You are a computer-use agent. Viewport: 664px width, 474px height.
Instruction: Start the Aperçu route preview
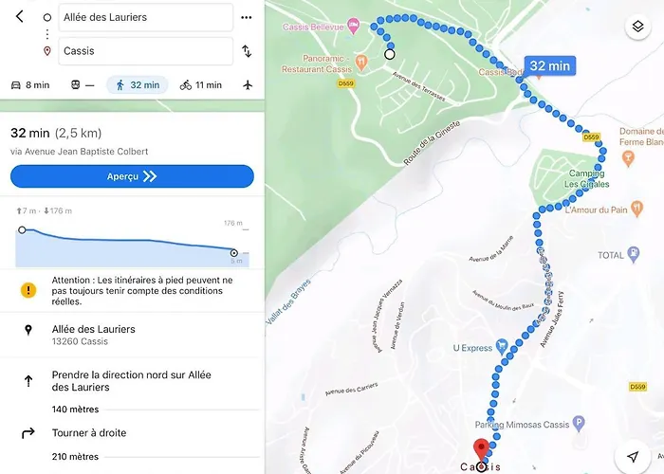coord(132,176)
